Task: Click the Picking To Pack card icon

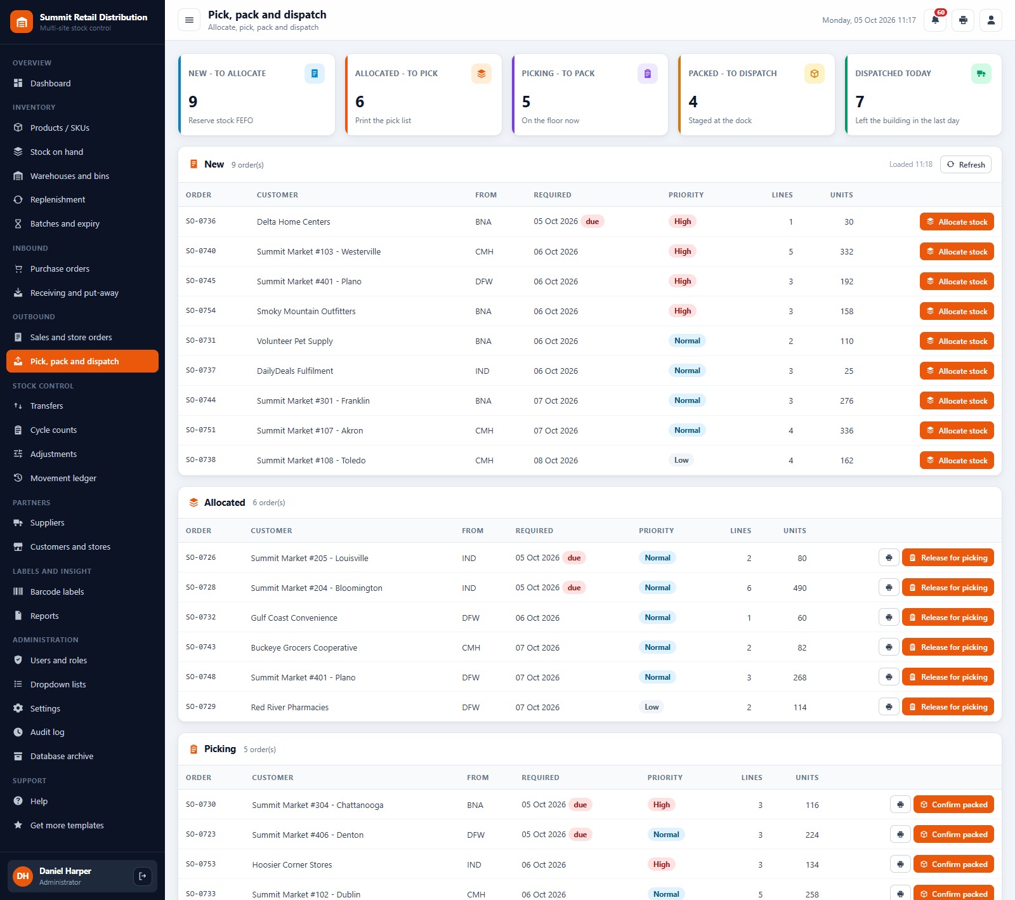Action: tap(648, 74)
